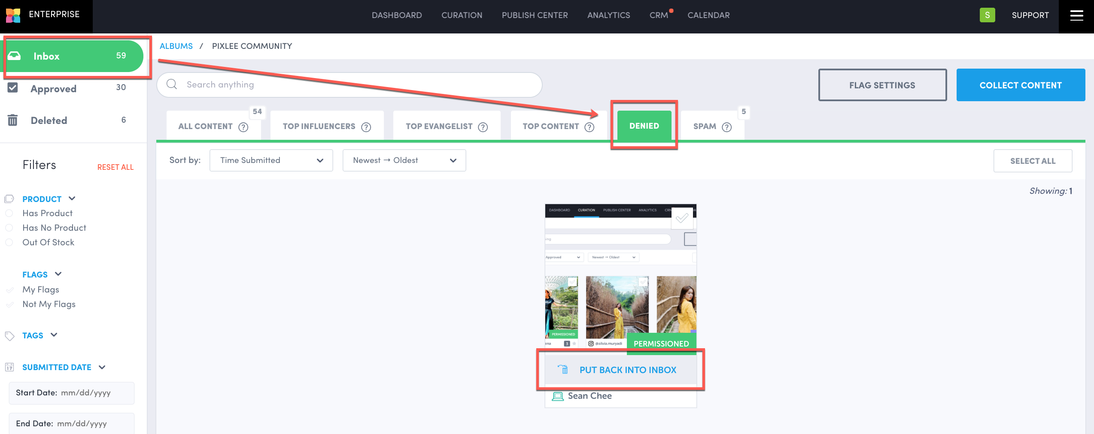Click the trash icon next to Deleted
The image size is (1094, 434).
click(12, 121)
